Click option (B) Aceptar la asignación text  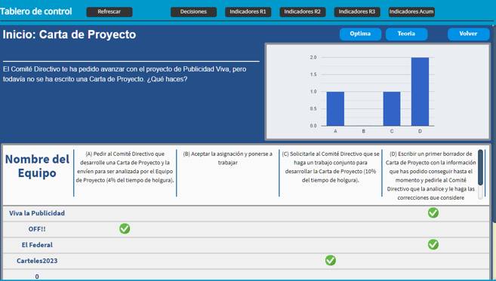228,158
